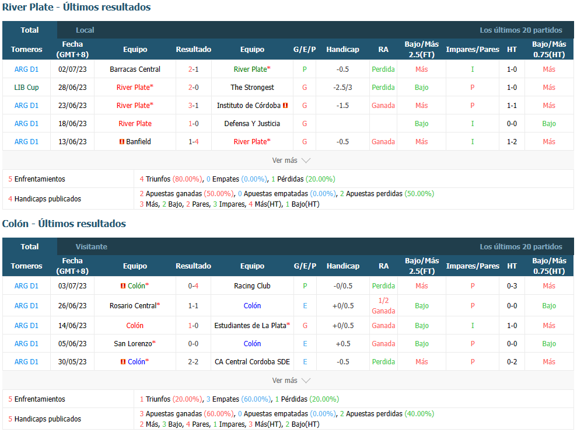This screenshot has width=577, height=432.
Task: Switch to the Visitante tab
Action: tap(91, 247)
